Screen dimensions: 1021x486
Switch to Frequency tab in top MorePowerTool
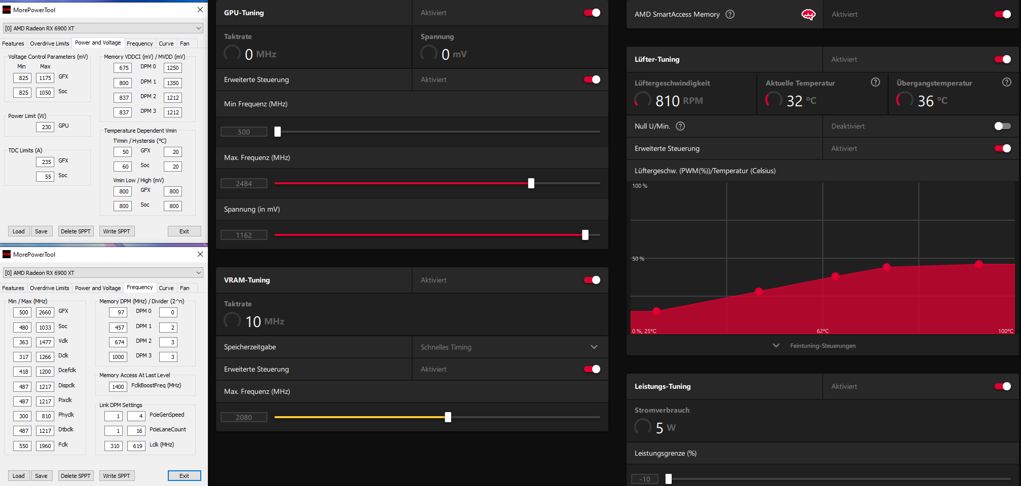pos(140,44)
